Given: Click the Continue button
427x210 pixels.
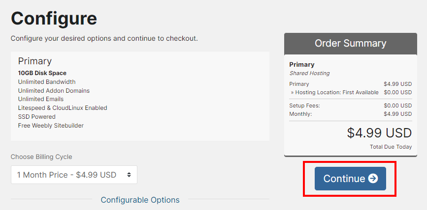Looking at the screenshot, I should coord(350,179).
